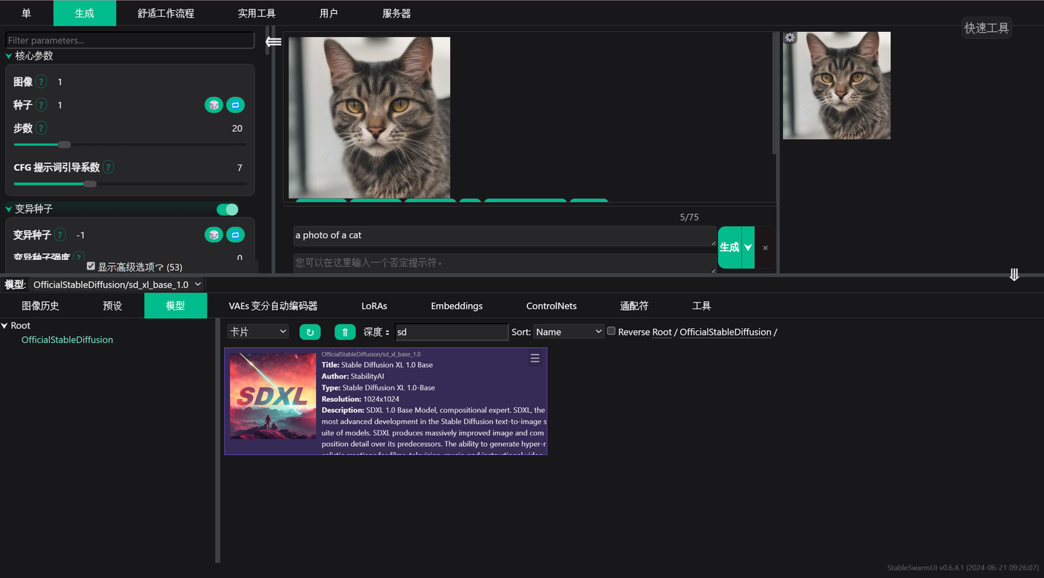Click the 步数 slider track

click(130, 144)
